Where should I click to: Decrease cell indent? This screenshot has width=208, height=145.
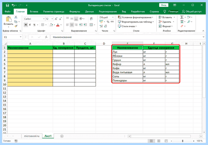point(81,25)
